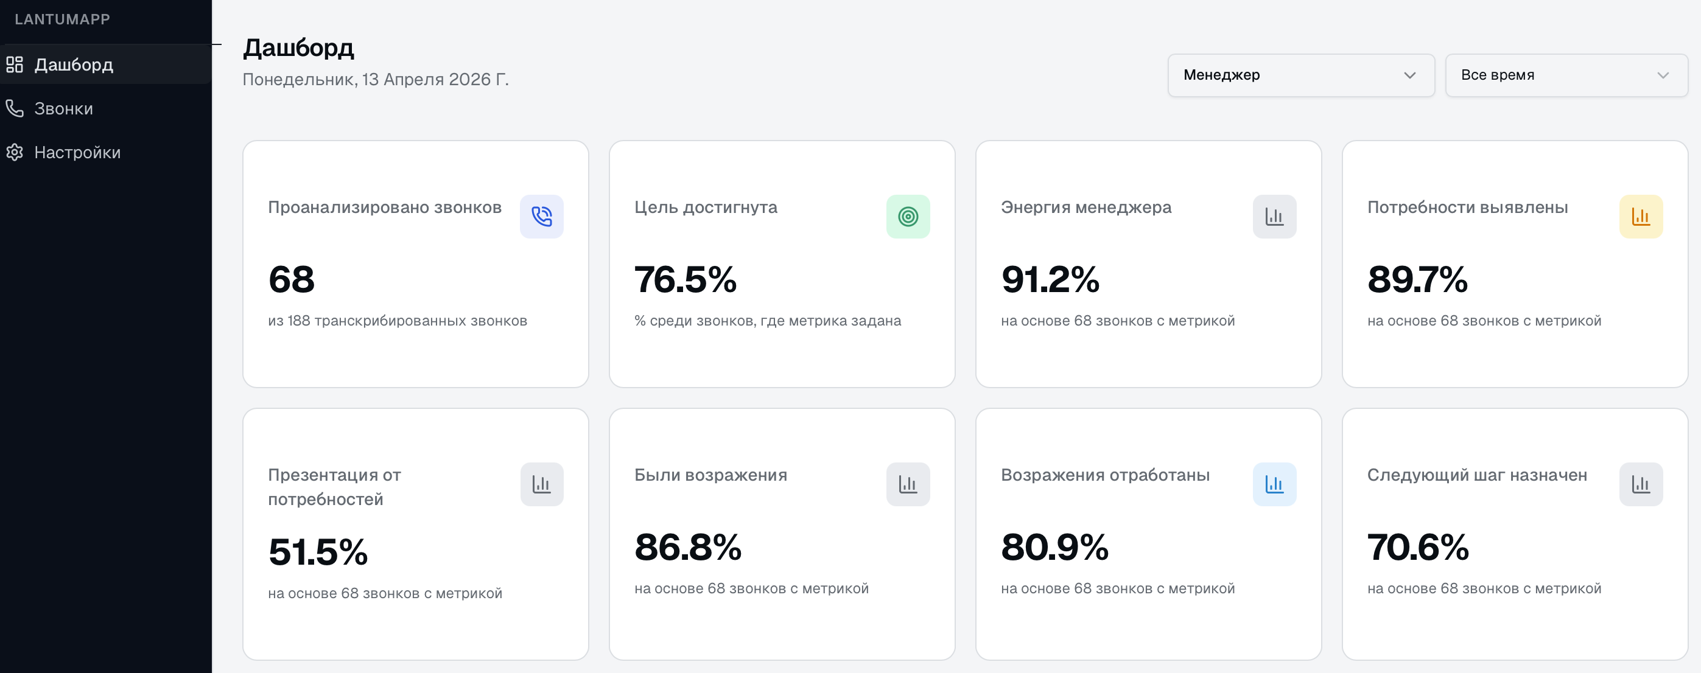1701x673 pixels.
Task: Open Настройки via the gear icon
Action: tap(15, 152)
